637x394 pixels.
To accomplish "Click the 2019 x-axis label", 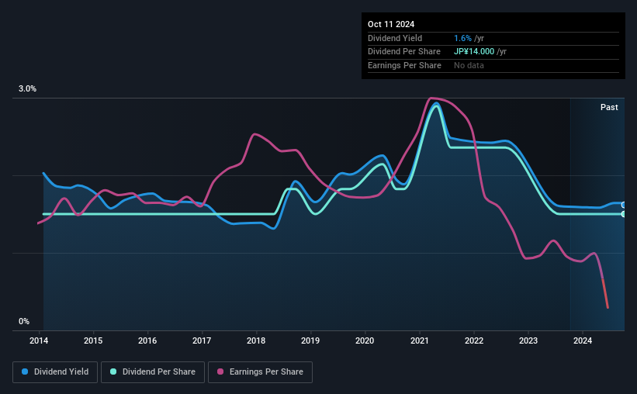I will point(310,340).
